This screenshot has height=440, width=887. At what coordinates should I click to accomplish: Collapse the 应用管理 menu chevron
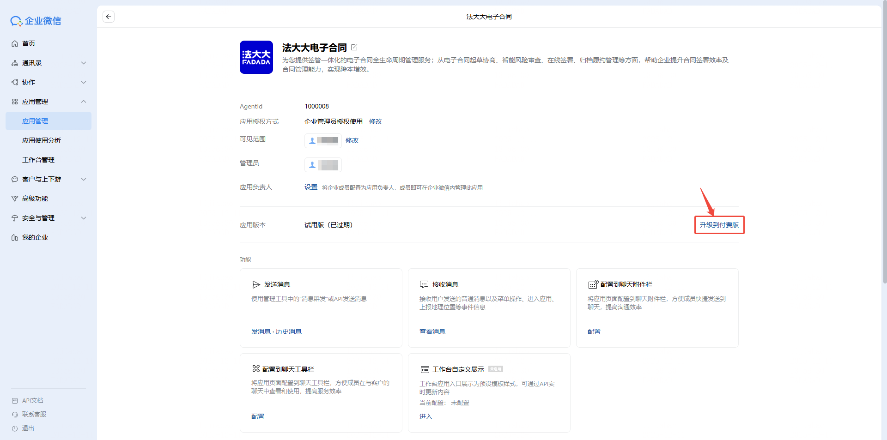coord(84,102)
